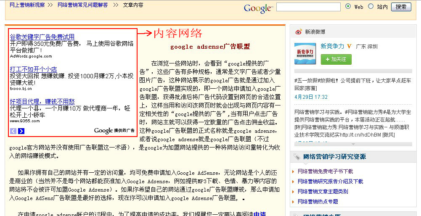Click the Google logo by the search box
421x216 pixels.
tap(258, 8)
